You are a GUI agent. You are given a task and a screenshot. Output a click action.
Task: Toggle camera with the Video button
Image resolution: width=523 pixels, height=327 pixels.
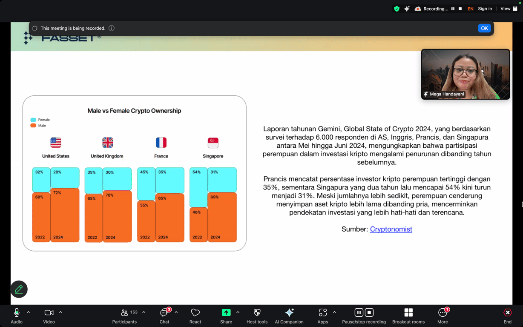click(x=49, y=316)
